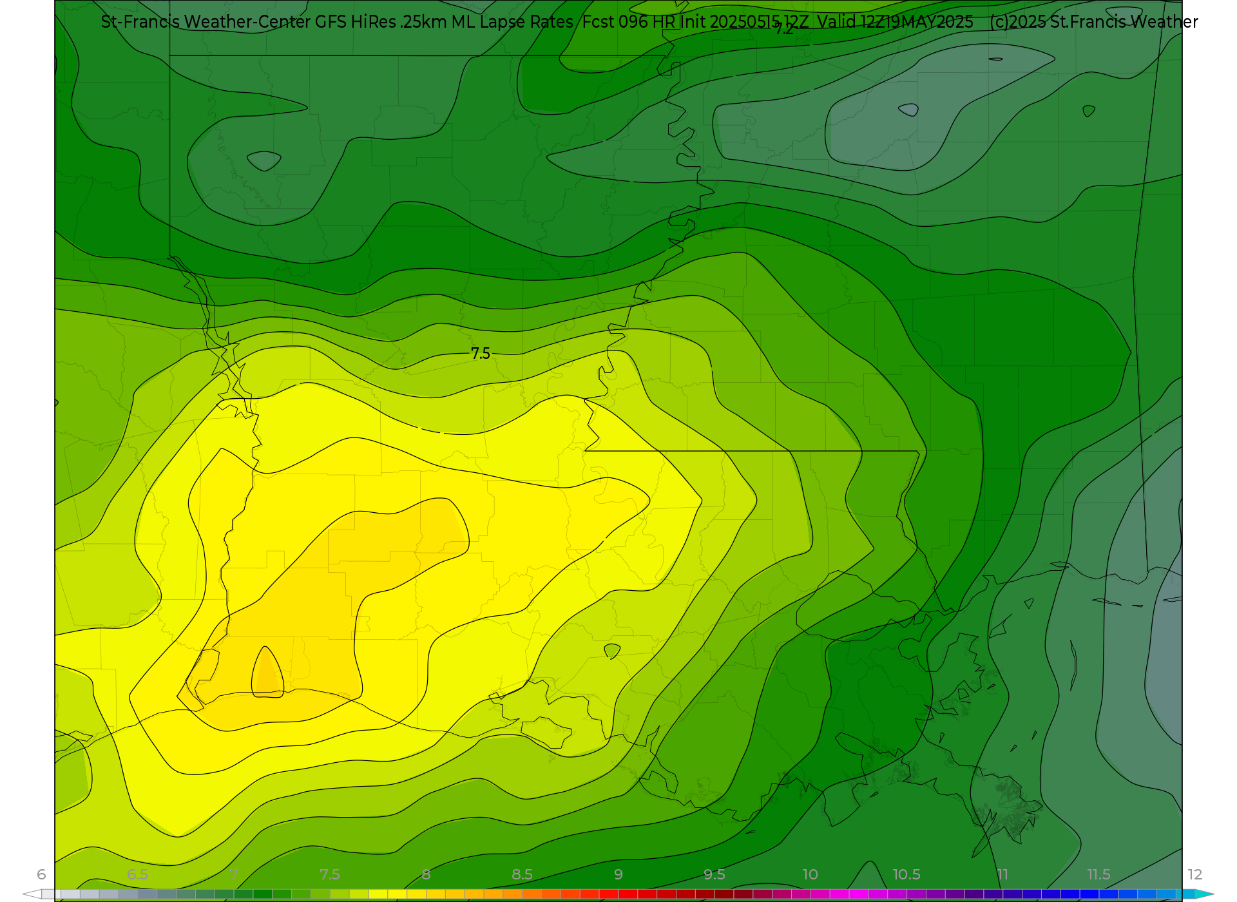The image size is (1237, 902).
Task: Select the colorbar tick label 9.5
Action: pyautogui.click(x=714, y=874)
